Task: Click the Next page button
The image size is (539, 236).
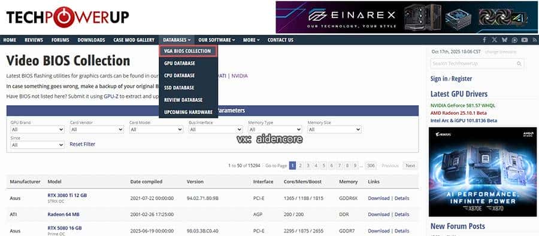Action: click(410, 165)
